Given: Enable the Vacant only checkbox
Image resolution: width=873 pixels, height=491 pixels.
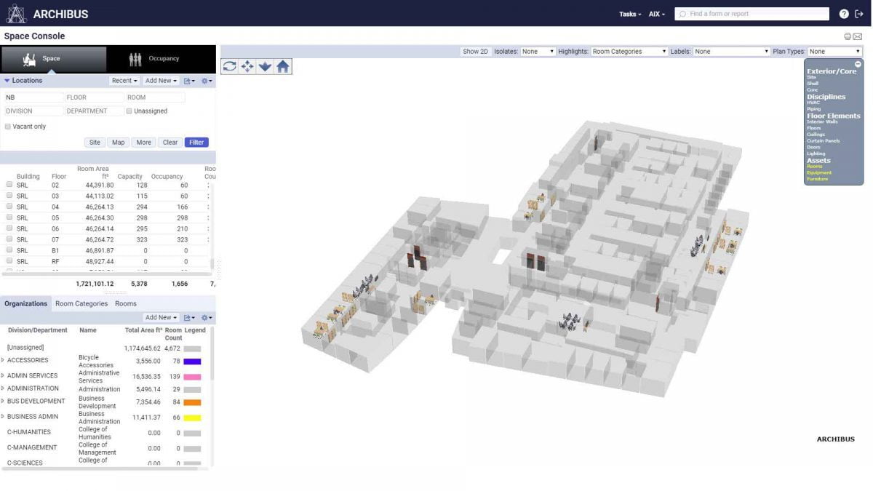Looking at the screenshot, I should 7,126.
